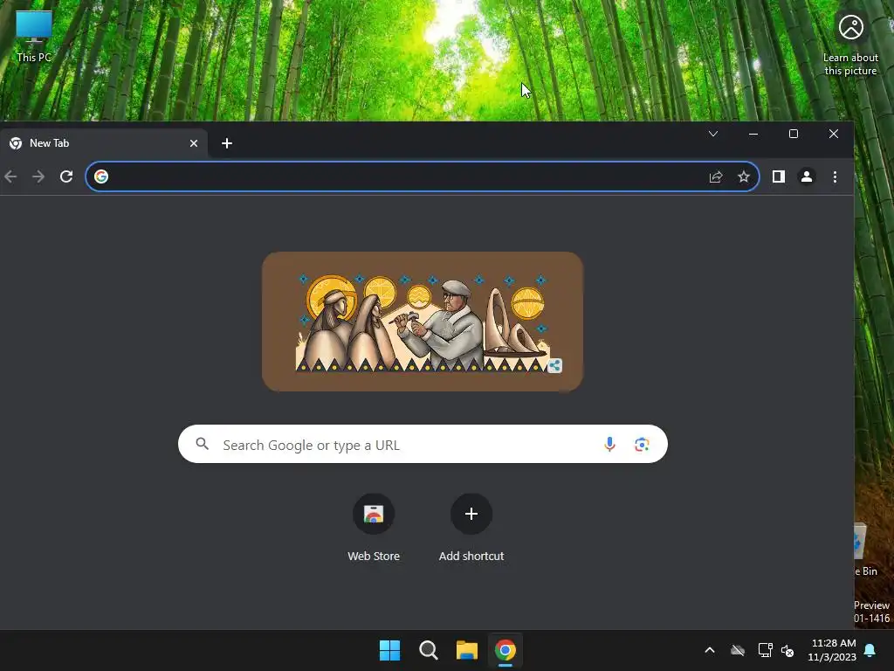Click the Web Store label
Screen dimensions: 894x671
[374, 557]
